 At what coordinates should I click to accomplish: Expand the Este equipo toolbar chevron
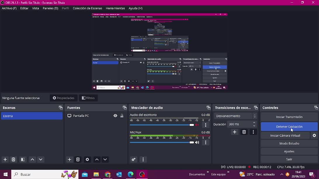[228, 172]
